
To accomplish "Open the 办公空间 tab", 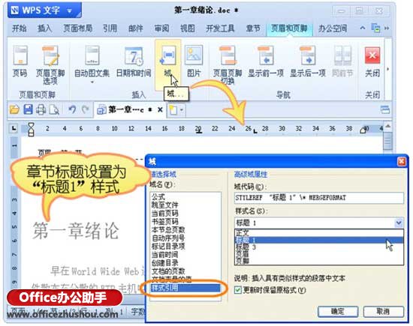I will (x=333, y=28).
